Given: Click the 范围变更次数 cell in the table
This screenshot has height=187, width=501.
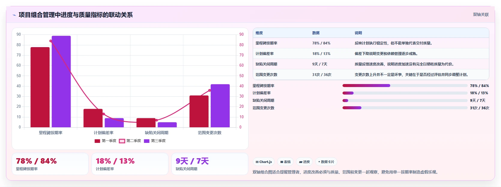Looking at the screenshot, I should tap(266, 75).
